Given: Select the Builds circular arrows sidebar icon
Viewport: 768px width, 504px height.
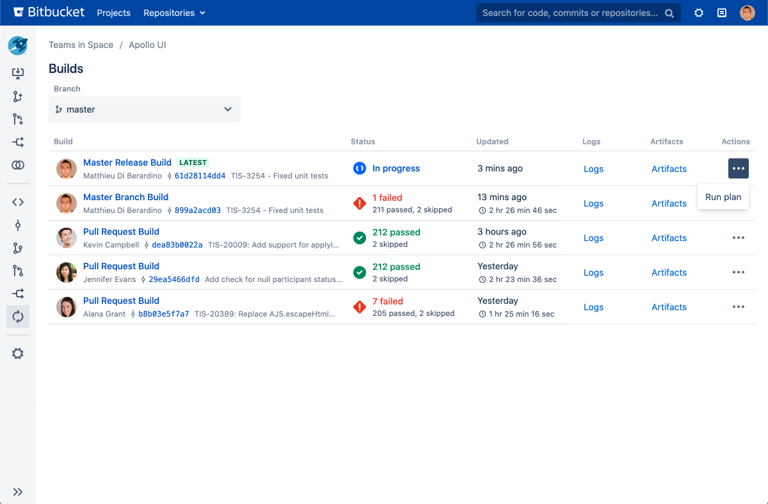Looking at the screenshot, I should pyautogui.click(x=18, y=317).
